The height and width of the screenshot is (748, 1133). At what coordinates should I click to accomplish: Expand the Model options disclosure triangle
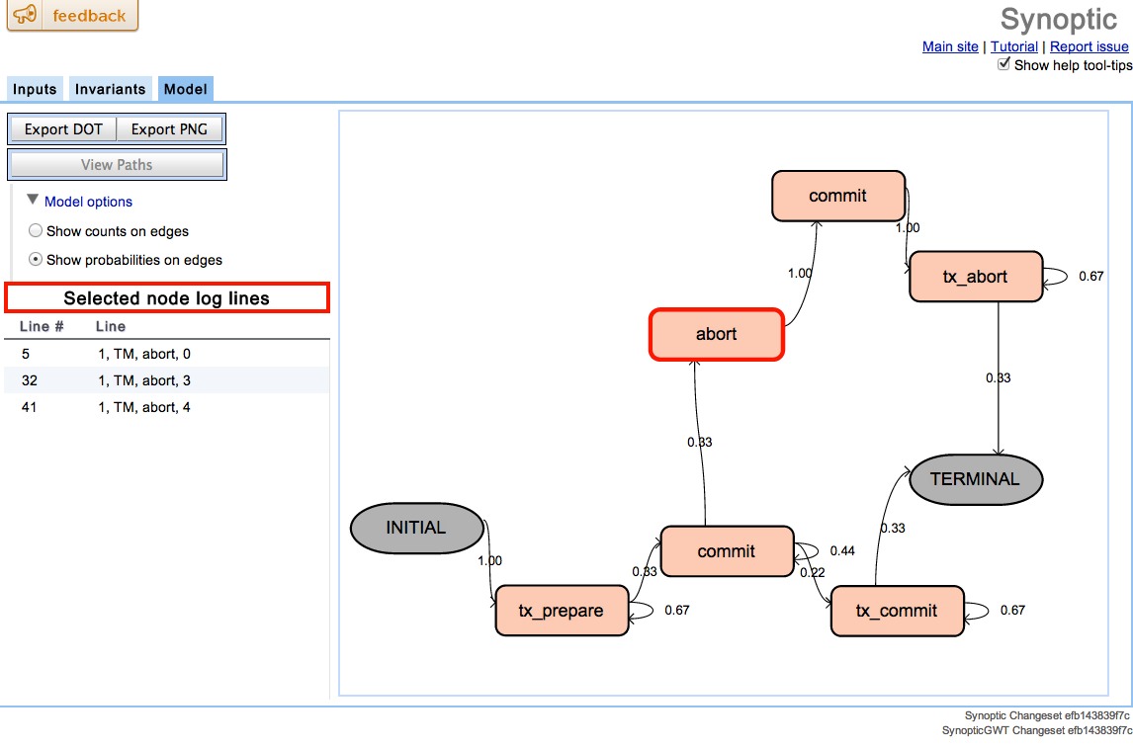coord(34,202)
